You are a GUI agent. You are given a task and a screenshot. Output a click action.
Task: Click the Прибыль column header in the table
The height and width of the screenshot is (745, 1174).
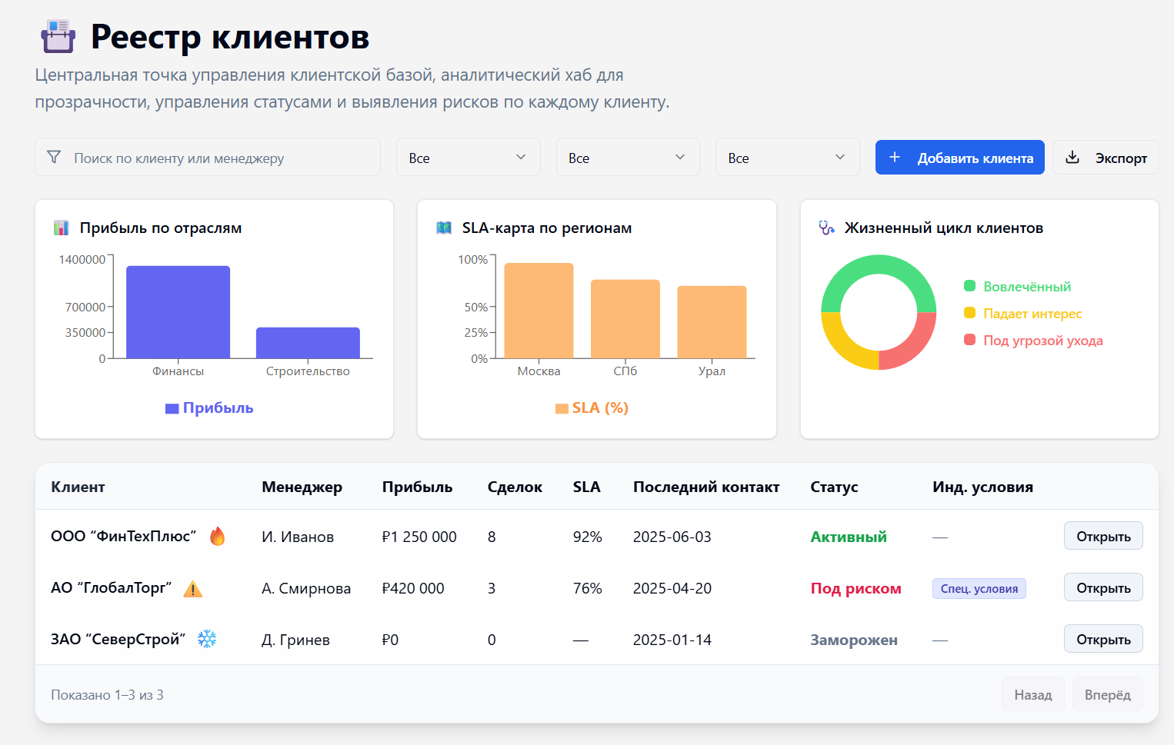point(417,487)
